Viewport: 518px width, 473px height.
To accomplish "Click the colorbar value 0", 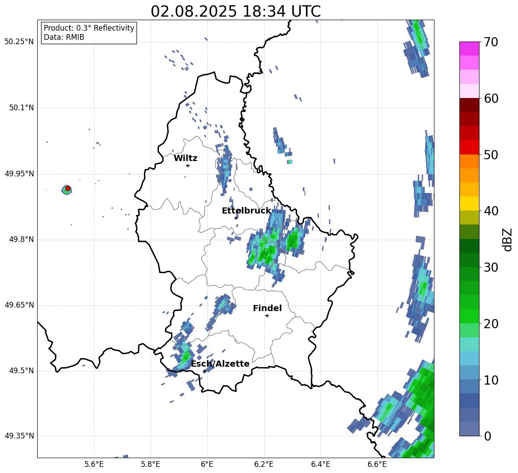I will [487, 436].
